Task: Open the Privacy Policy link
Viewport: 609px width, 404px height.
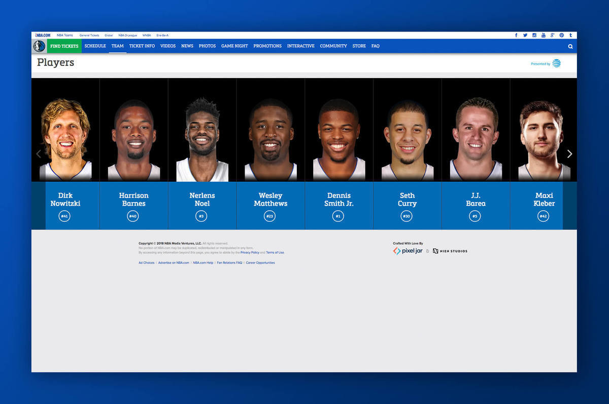Action: coord(250,252)
